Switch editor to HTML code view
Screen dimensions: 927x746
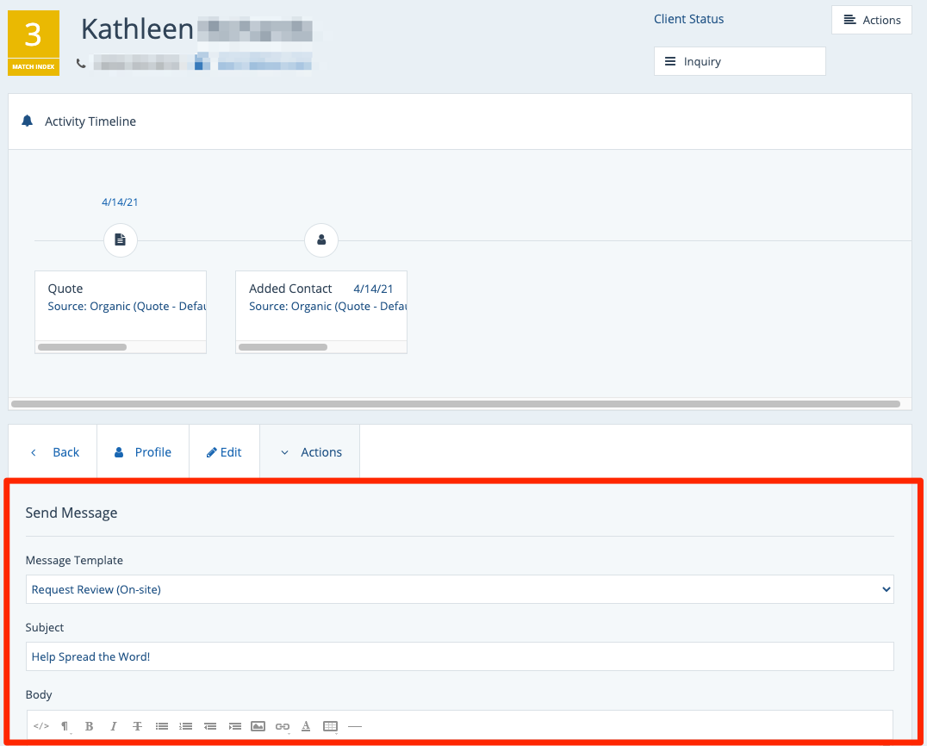(x=41, y=726)
